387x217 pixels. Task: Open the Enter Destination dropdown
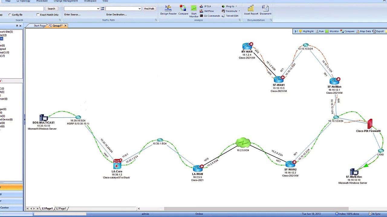pos(139,8)
